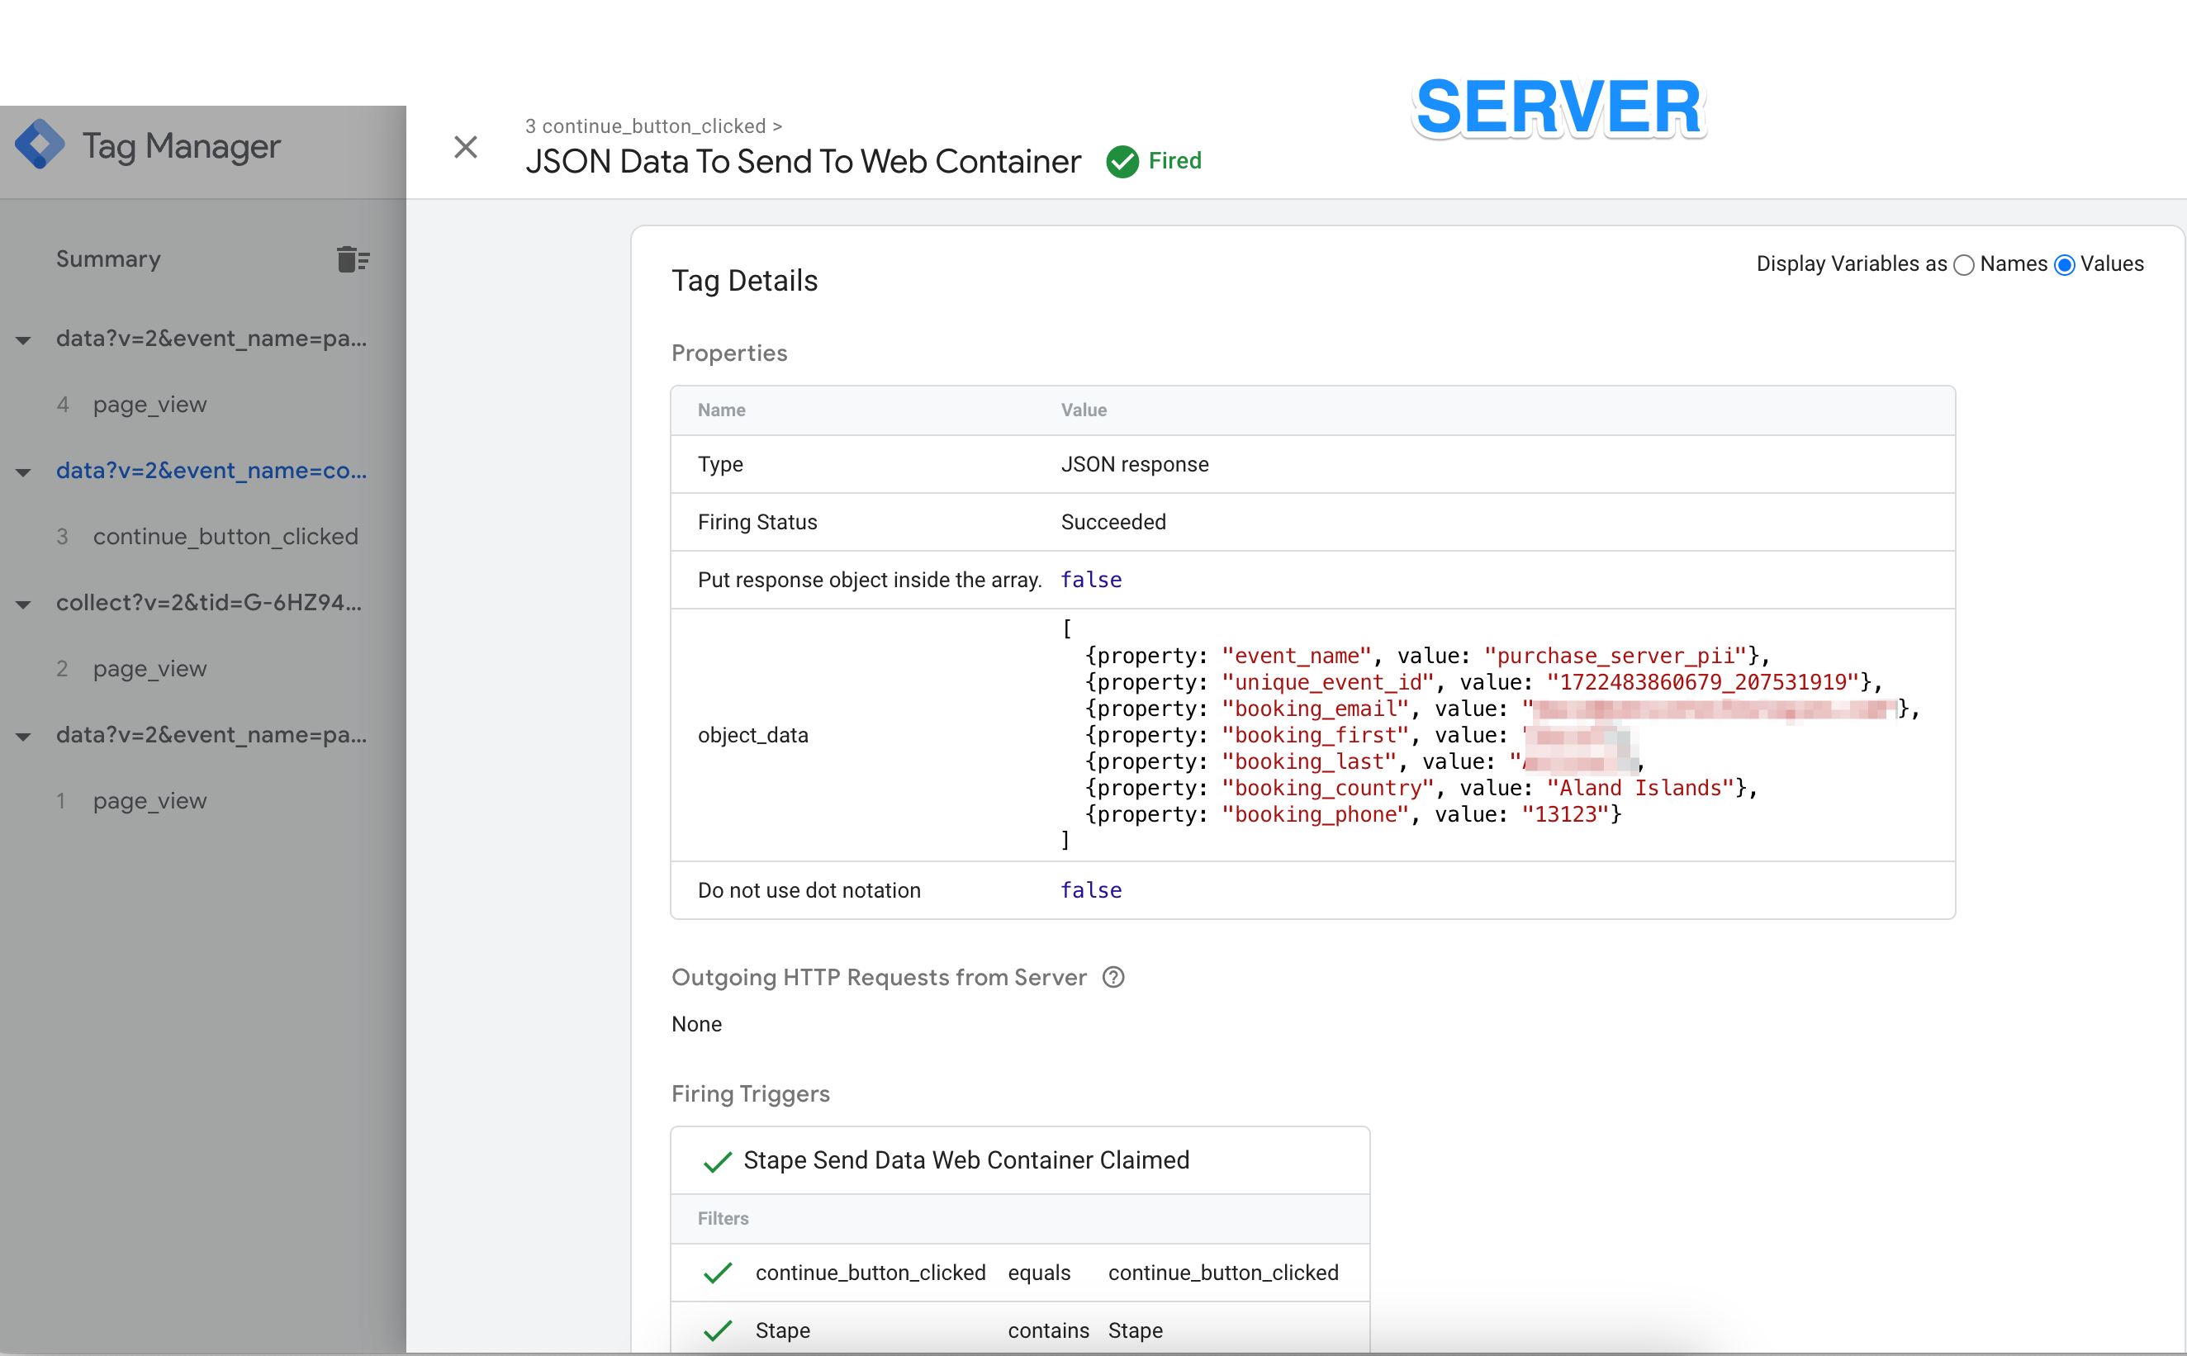Click the checkmark next to Stape trigger name
Image resolution: width=2187 pixels, height=1356 pixels.
coord(718,1161)
